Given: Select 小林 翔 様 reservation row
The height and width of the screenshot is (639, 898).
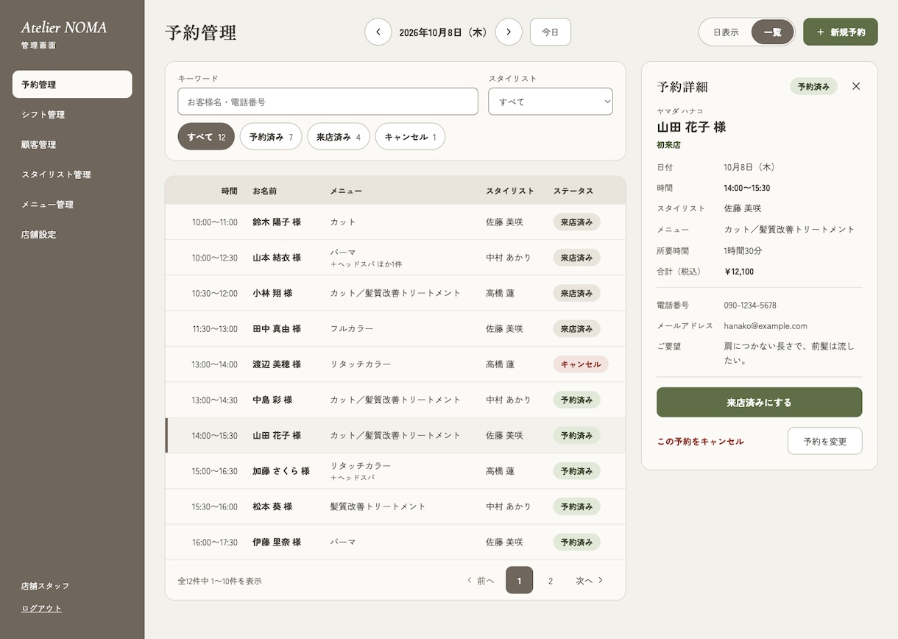Looking at the screenshot, I should pyautogui.click(x=395, y=293).
